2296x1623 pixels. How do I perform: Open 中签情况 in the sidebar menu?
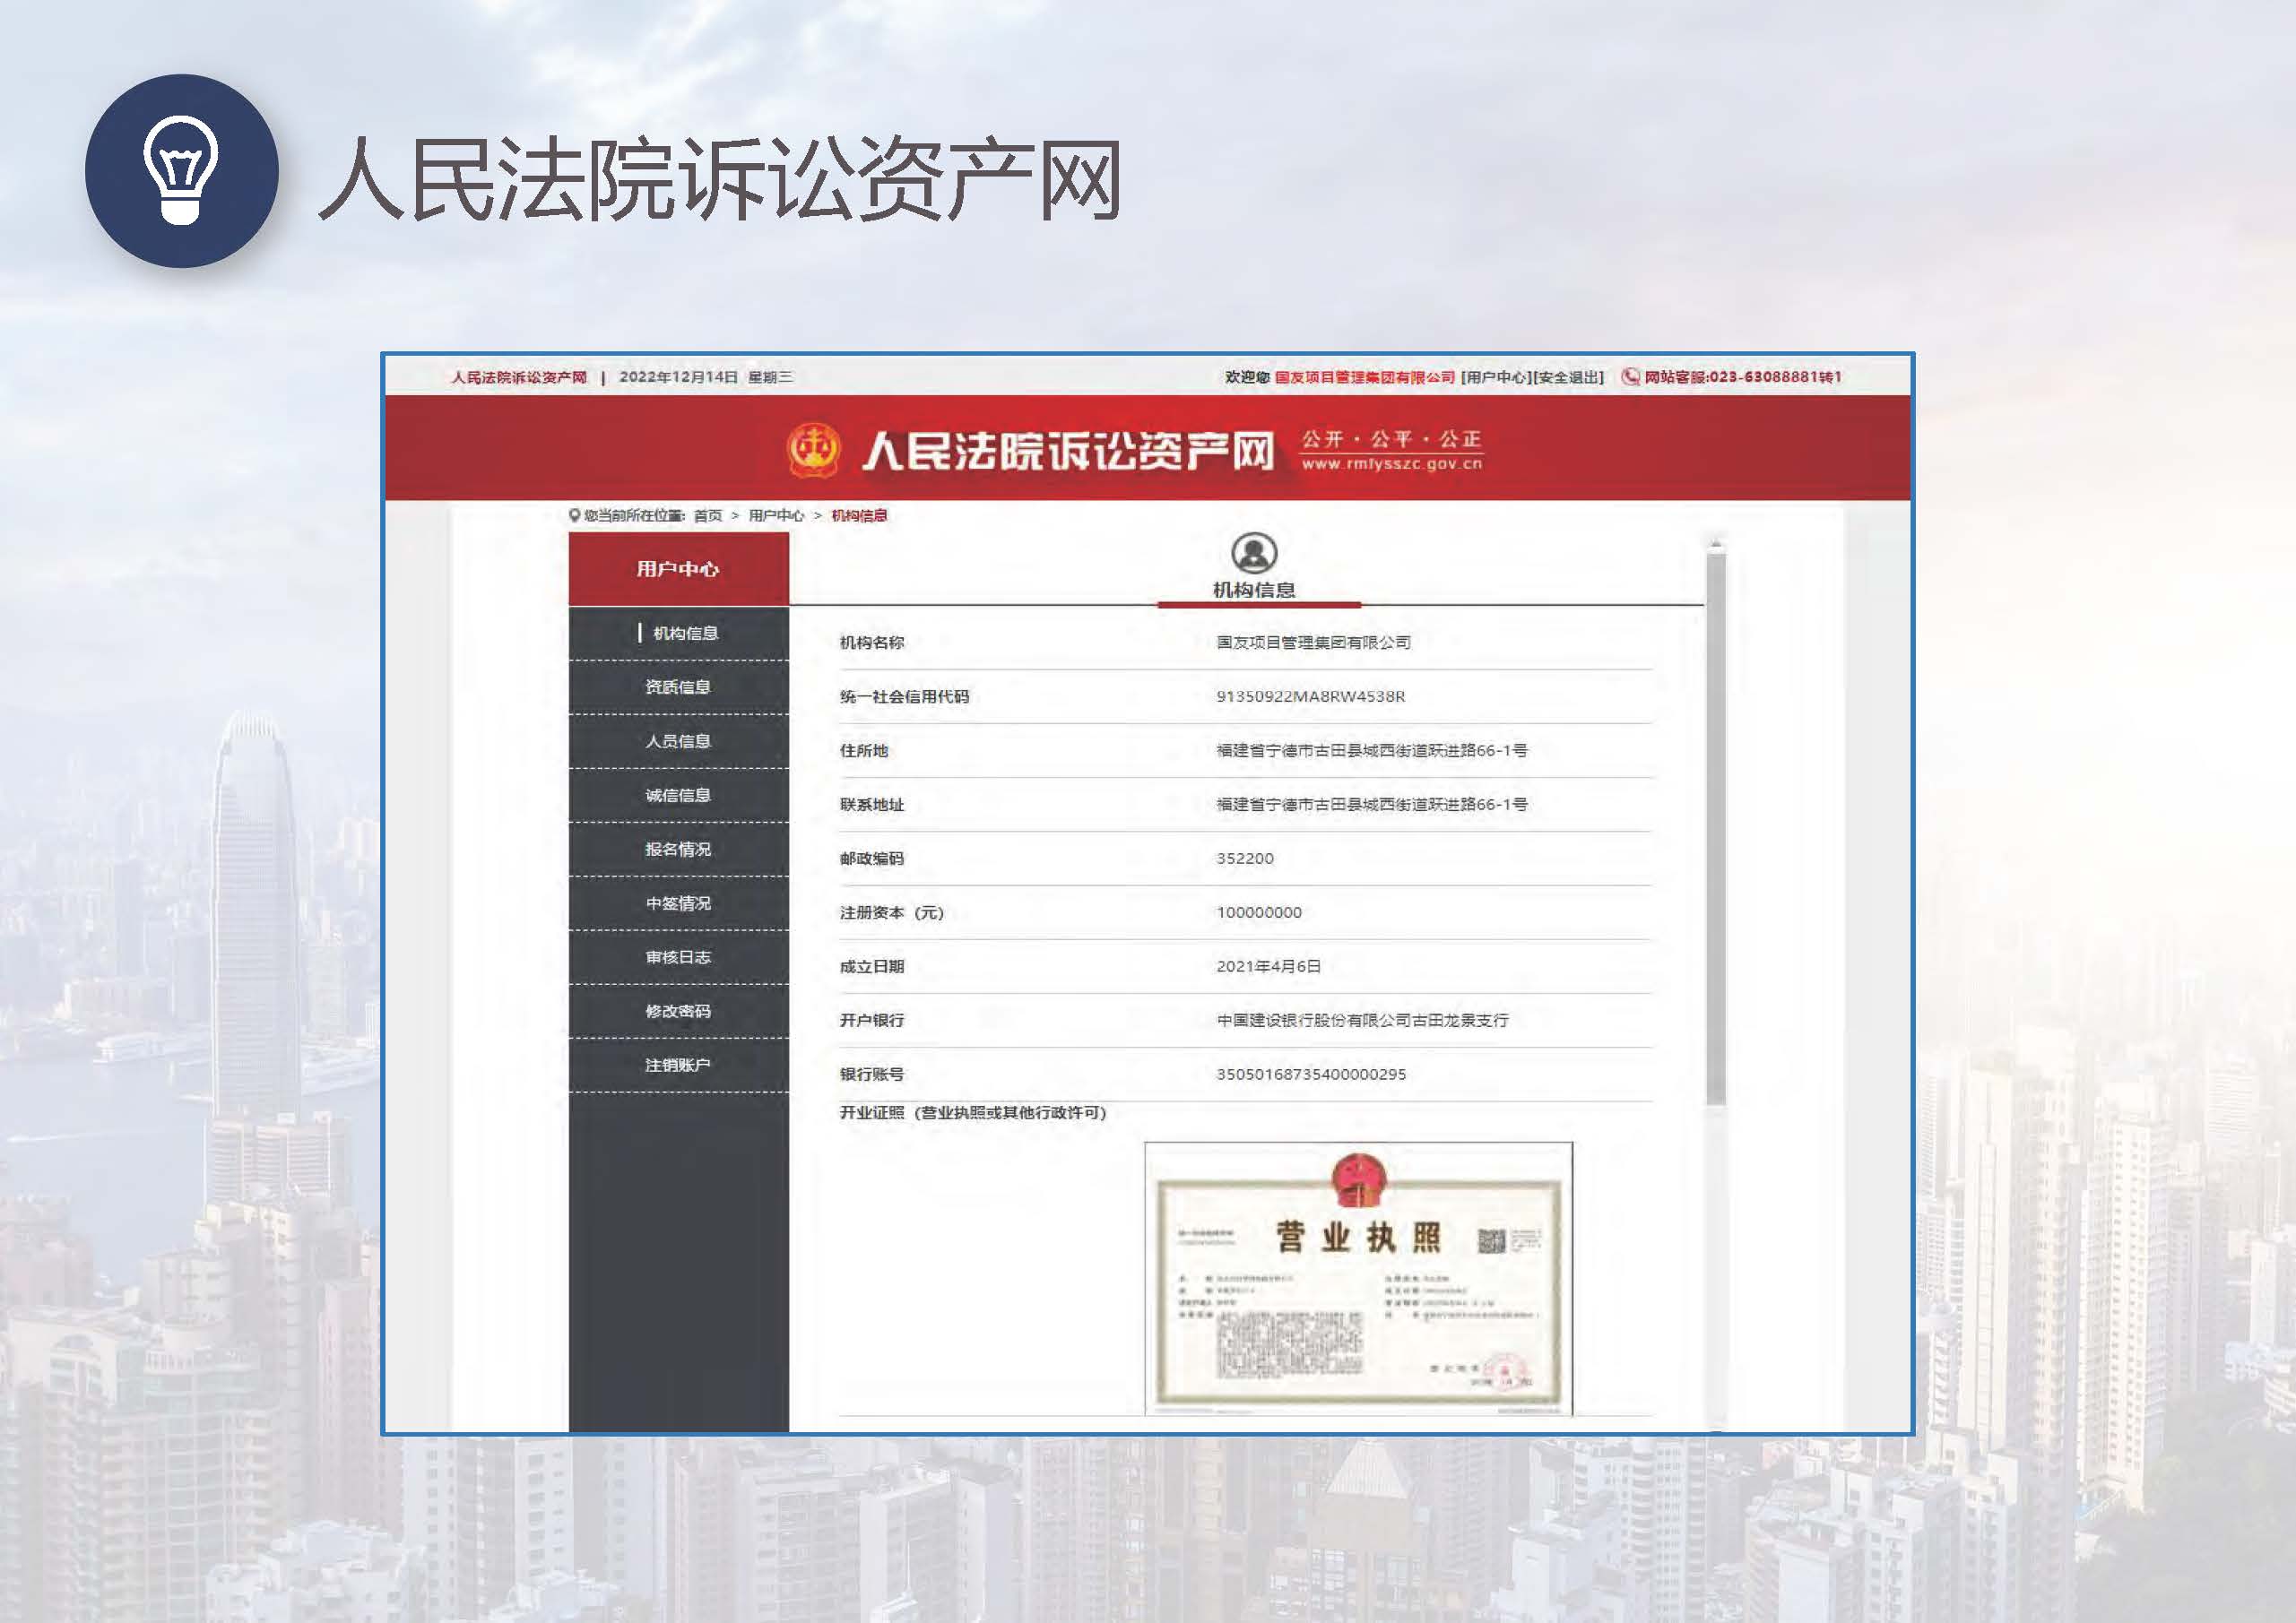tap(679, 902)
